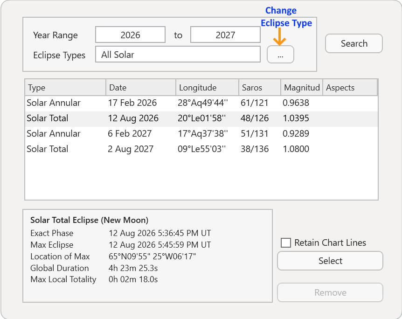Screen dimensions: 402x319
Task: Click the Search button
Action: click(354, 43)
